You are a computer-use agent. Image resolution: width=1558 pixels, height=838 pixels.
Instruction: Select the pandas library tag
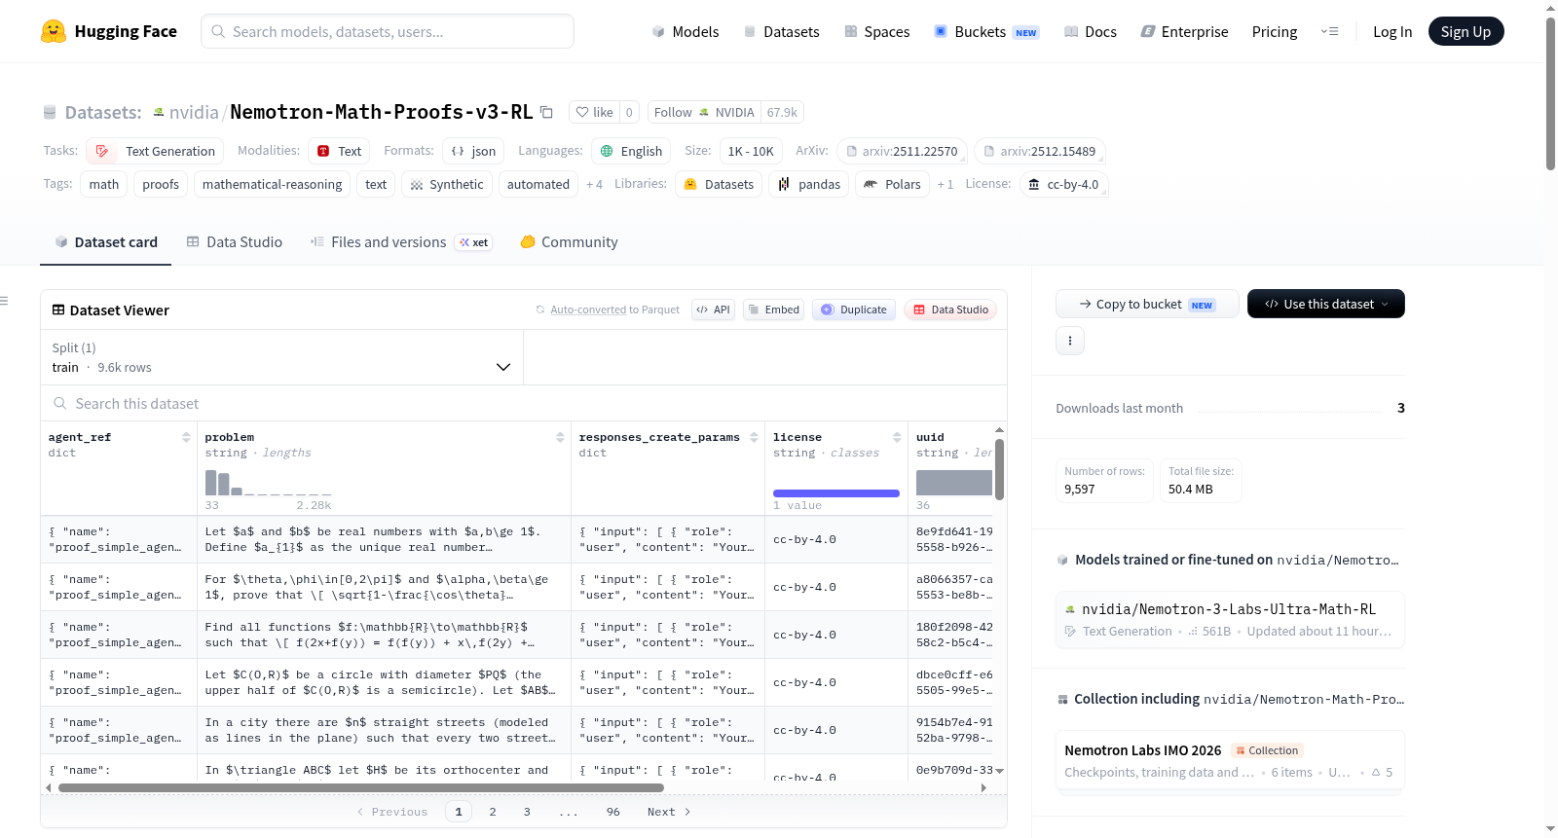click(809, 184)
